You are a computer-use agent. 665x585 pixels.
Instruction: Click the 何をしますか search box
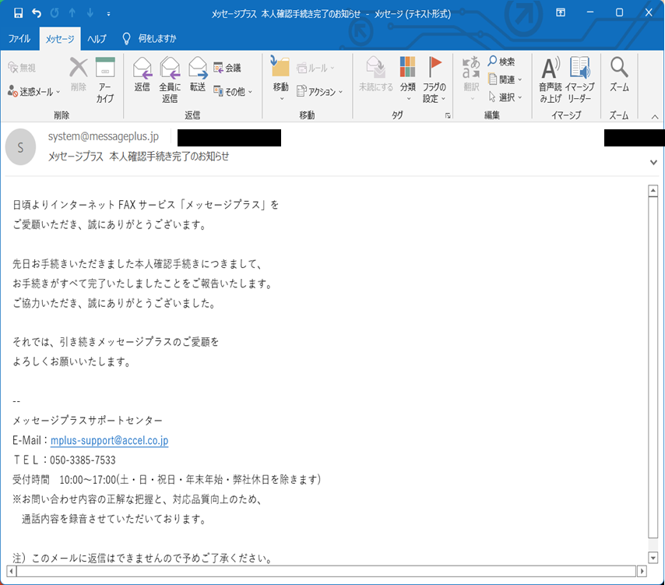[157, 39]
